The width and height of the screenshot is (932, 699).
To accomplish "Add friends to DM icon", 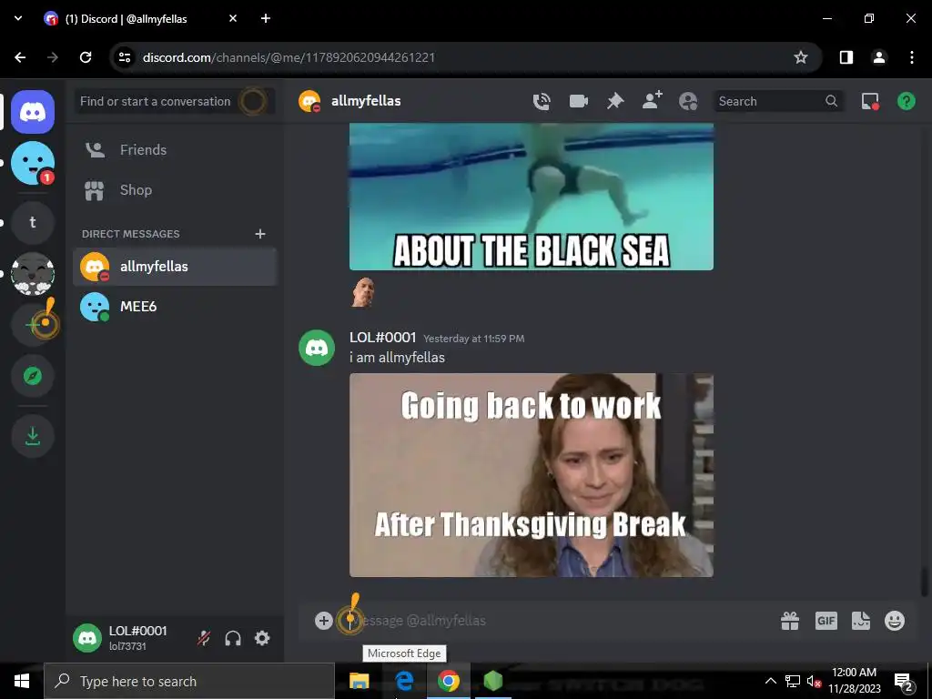I will click(652, 100).
